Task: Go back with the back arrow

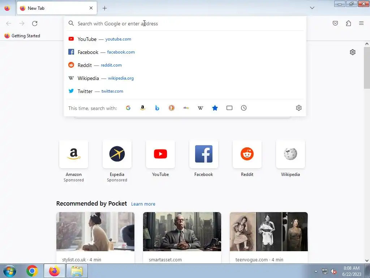Action: click(9, 24)
